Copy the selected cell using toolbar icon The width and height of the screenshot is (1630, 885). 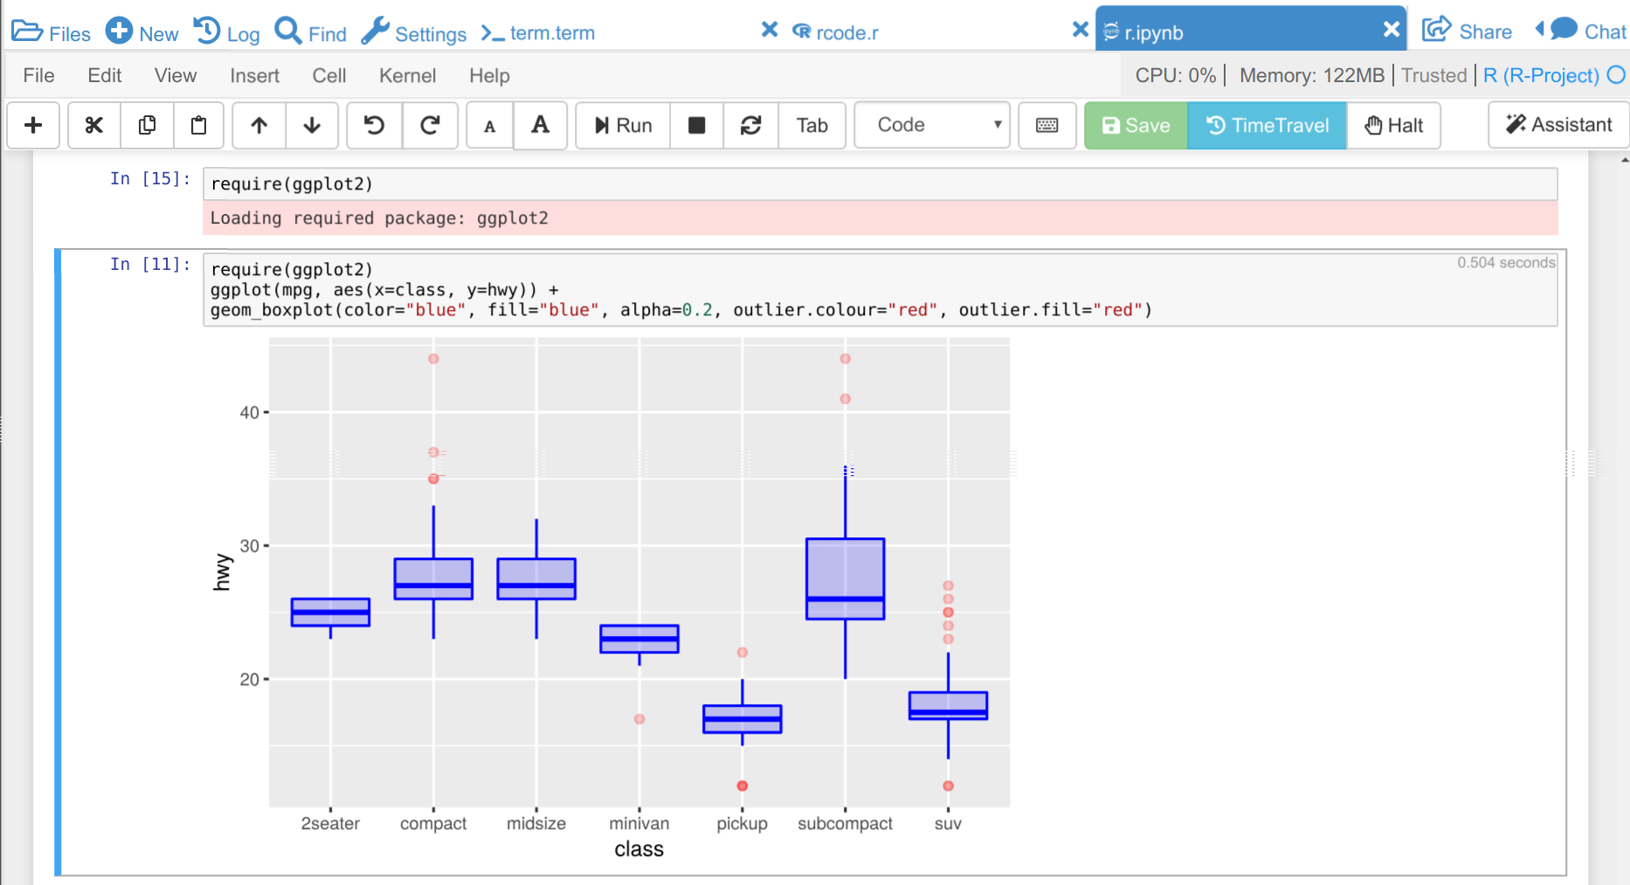coord(147,125)
